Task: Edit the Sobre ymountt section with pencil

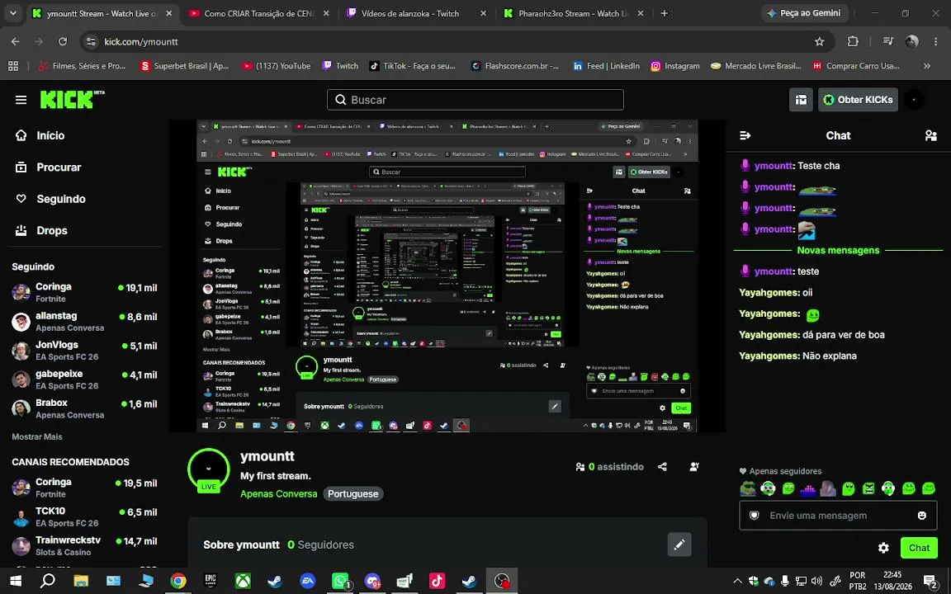Action: point(679,544)
